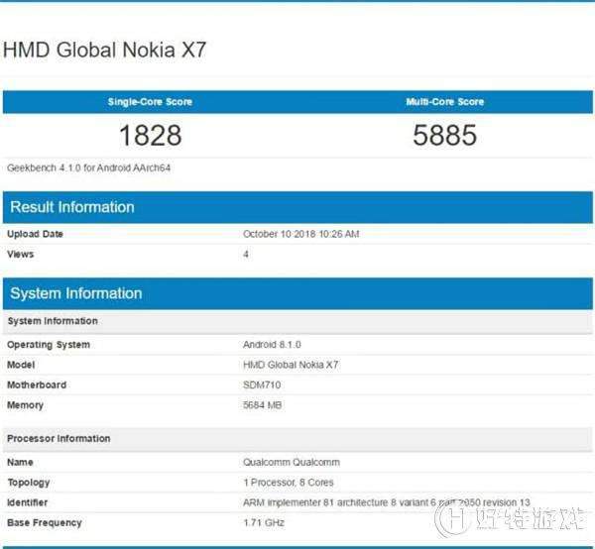Click the Topology value 1 Processor, 8 Cores
Viewport: 595px width, 549px height.
289,483
